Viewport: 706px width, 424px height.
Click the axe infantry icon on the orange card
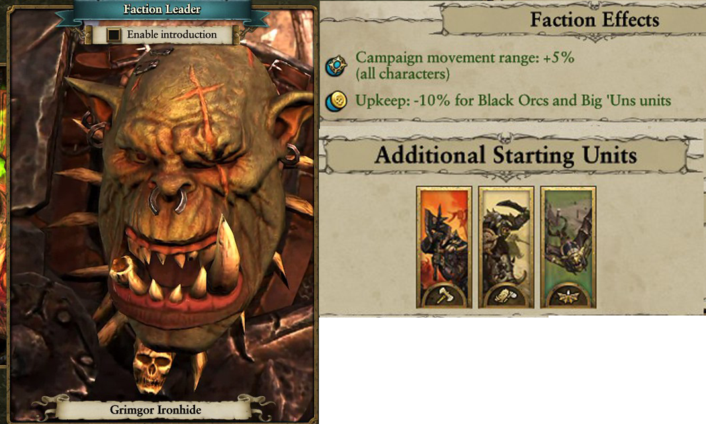tap(444, 296)
